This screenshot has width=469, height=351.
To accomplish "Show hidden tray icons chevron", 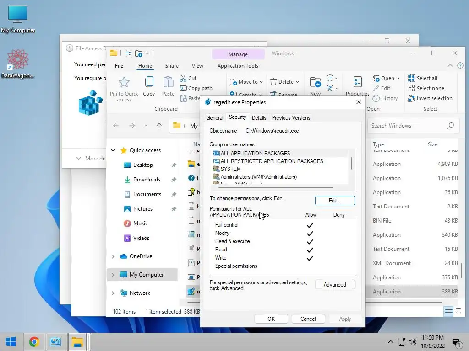I will 391,342.
